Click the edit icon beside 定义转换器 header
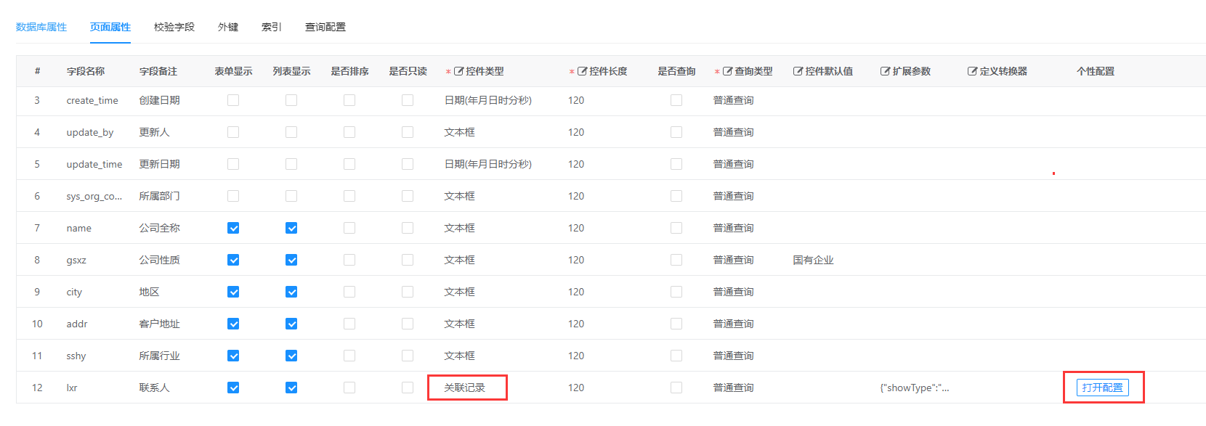The height and width of the screenshot is (426, 1206). click(x=972, y=71)
